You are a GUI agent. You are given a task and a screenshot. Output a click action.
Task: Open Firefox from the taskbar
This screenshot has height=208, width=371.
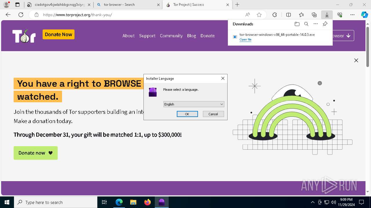coord(148,202)
